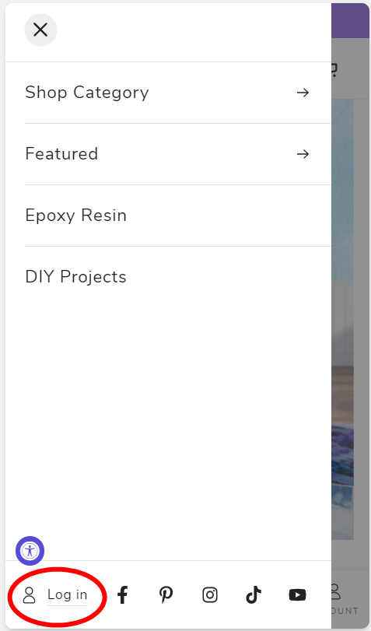371x631 pixels.
Task: Expand Shop Category using its arrow
Action: (303, 93)
